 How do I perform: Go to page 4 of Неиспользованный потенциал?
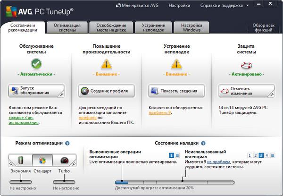267,155
